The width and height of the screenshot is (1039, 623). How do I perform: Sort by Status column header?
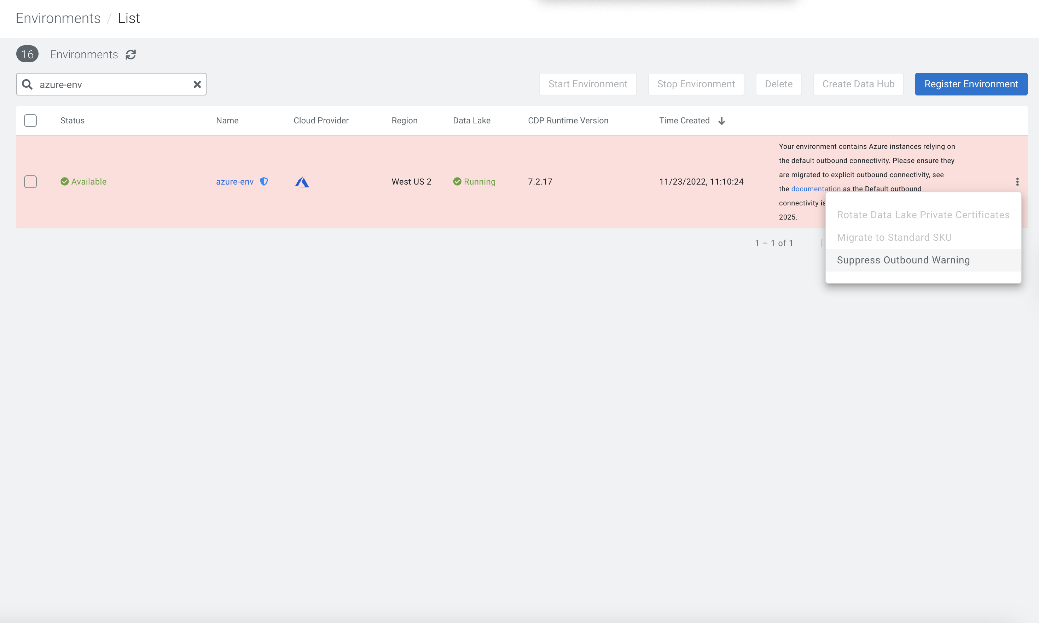click(x=72, y=121)
